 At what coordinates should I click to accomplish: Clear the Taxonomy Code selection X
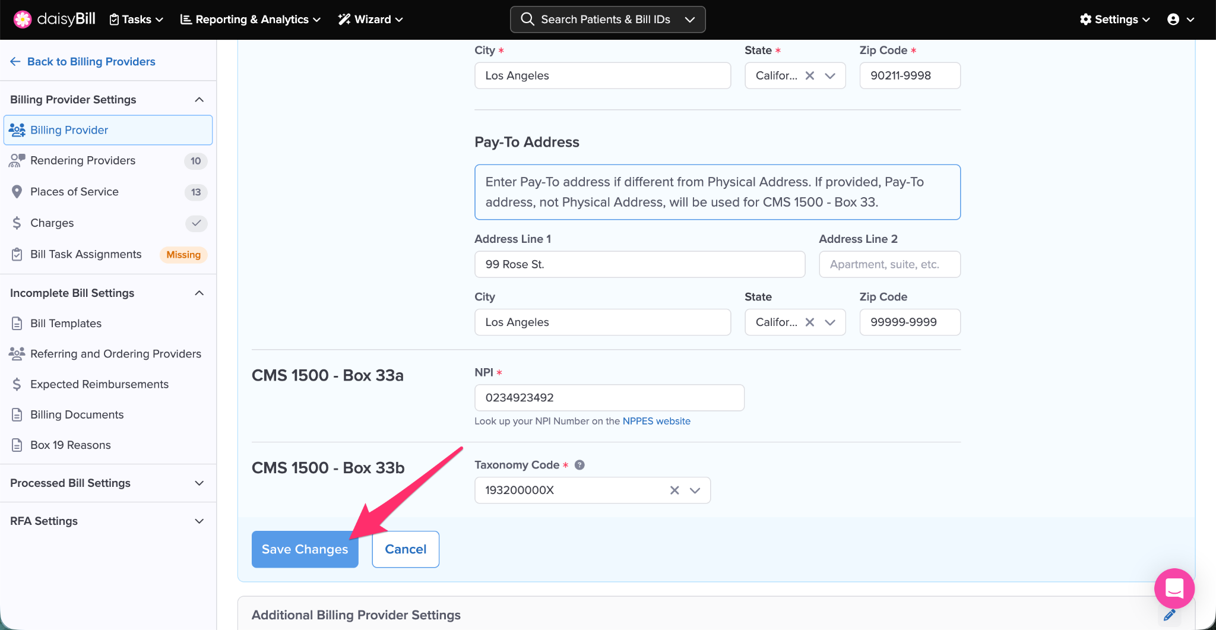674,490
